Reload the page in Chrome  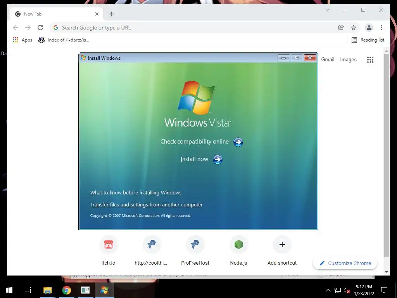click(x=40, y=28)
